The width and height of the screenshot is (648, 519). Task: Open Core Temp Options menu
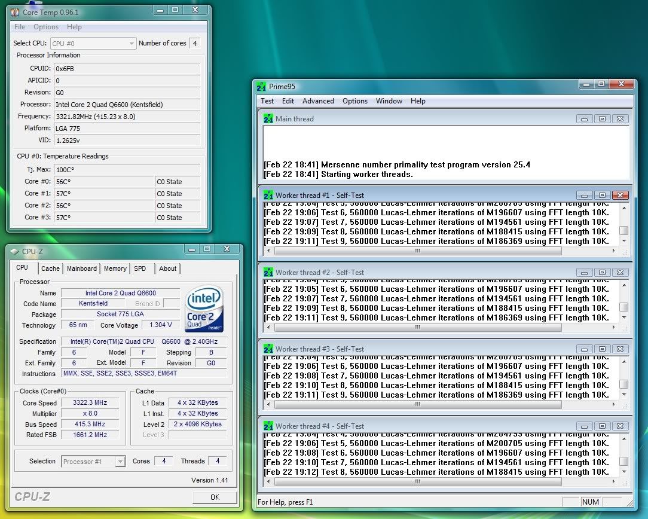(x=46, y=27)
